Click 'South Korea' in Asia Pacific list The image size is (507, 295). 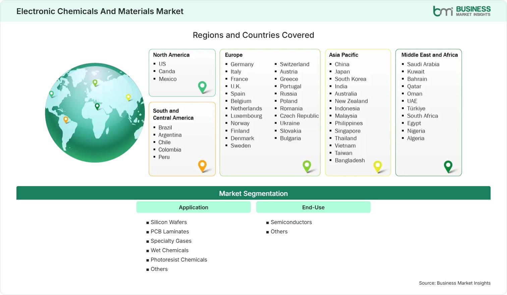pos(350,79)
